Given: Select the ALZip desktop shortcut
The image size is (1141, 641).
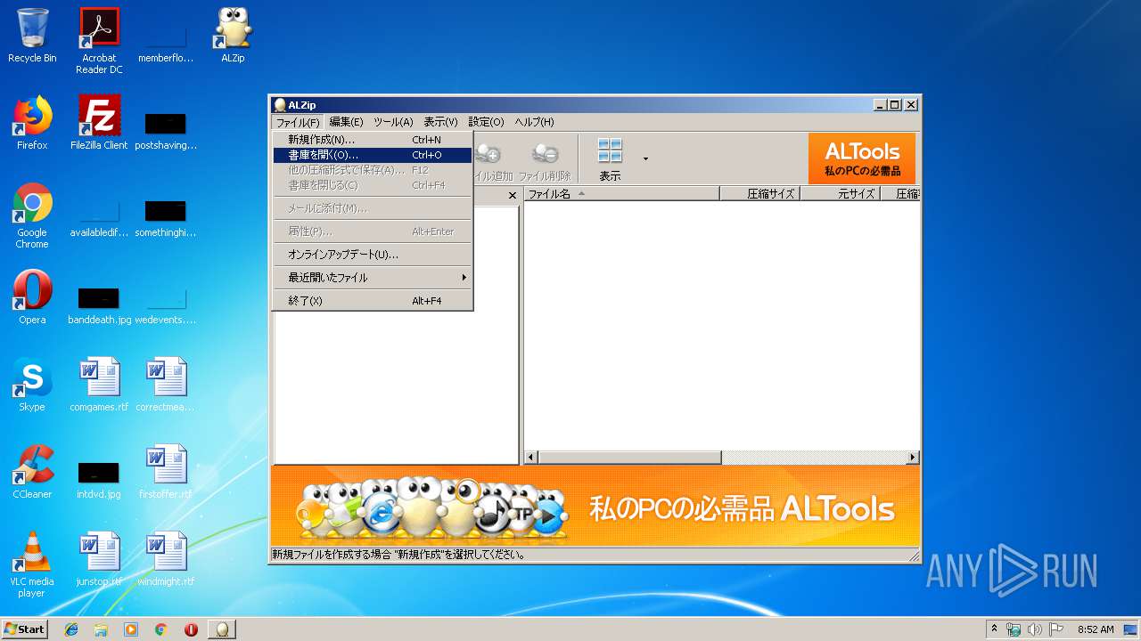Looking at the screenshot, I should [233, 37].
